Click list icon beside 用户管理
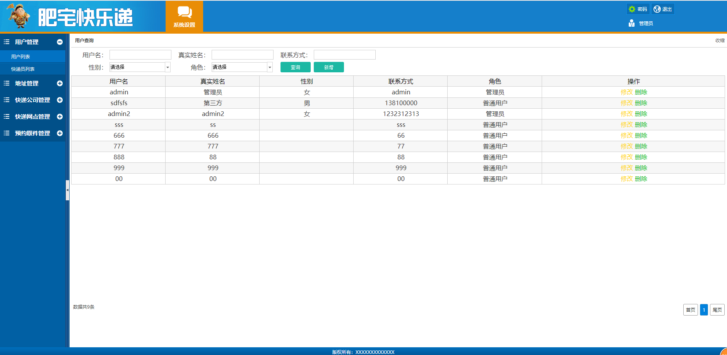Image resolution: width=727 pixels, height=355 pixels. 7,42
